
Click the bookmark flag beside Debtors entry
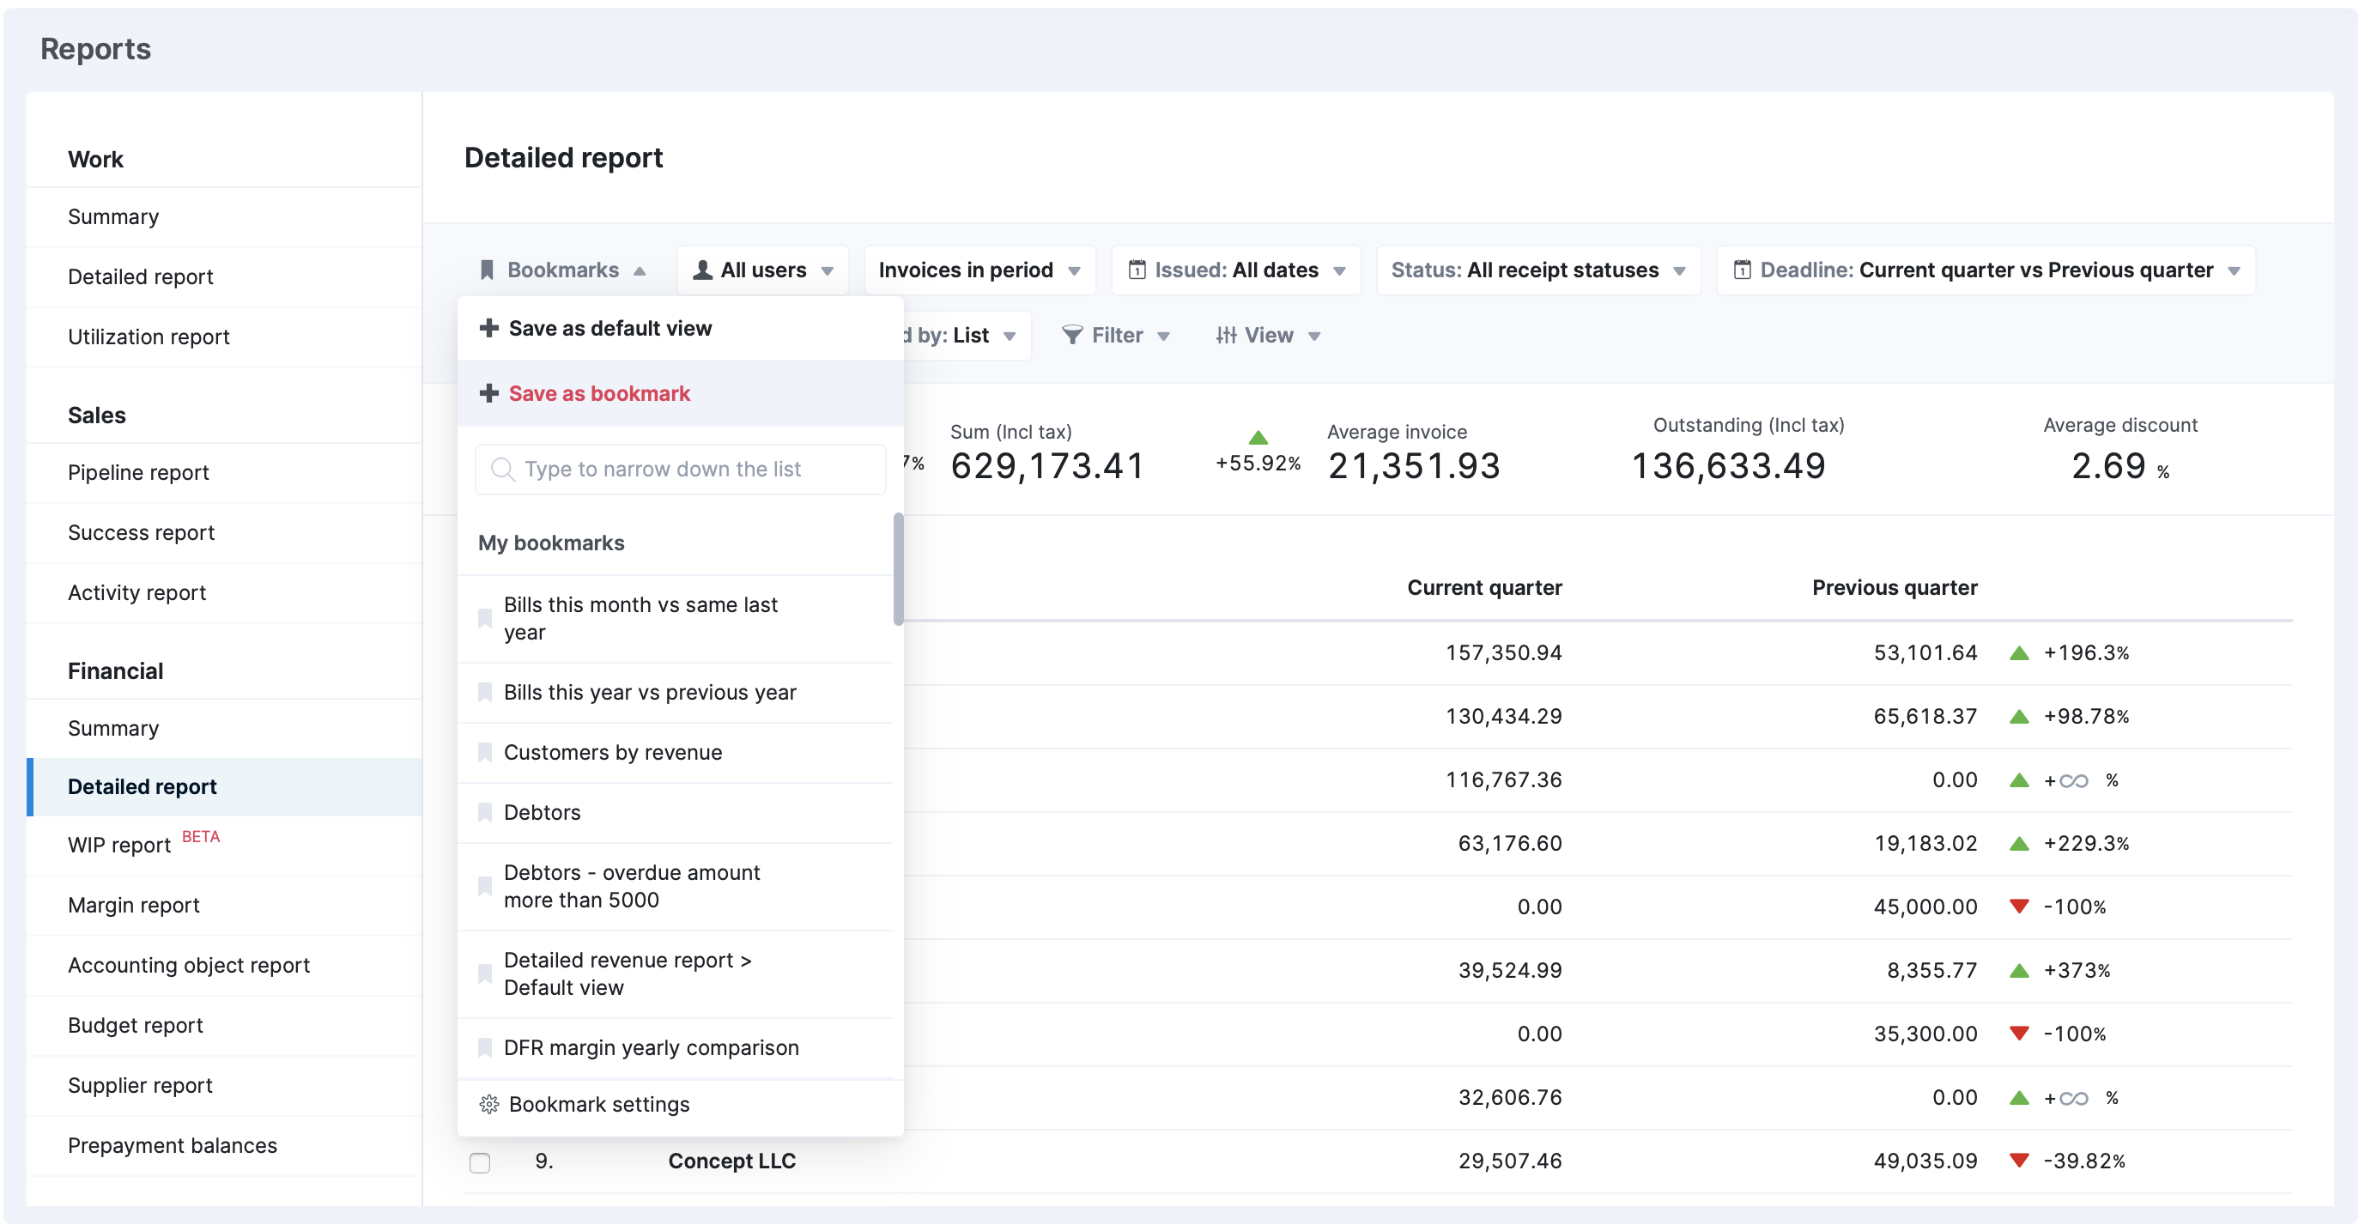485,812
